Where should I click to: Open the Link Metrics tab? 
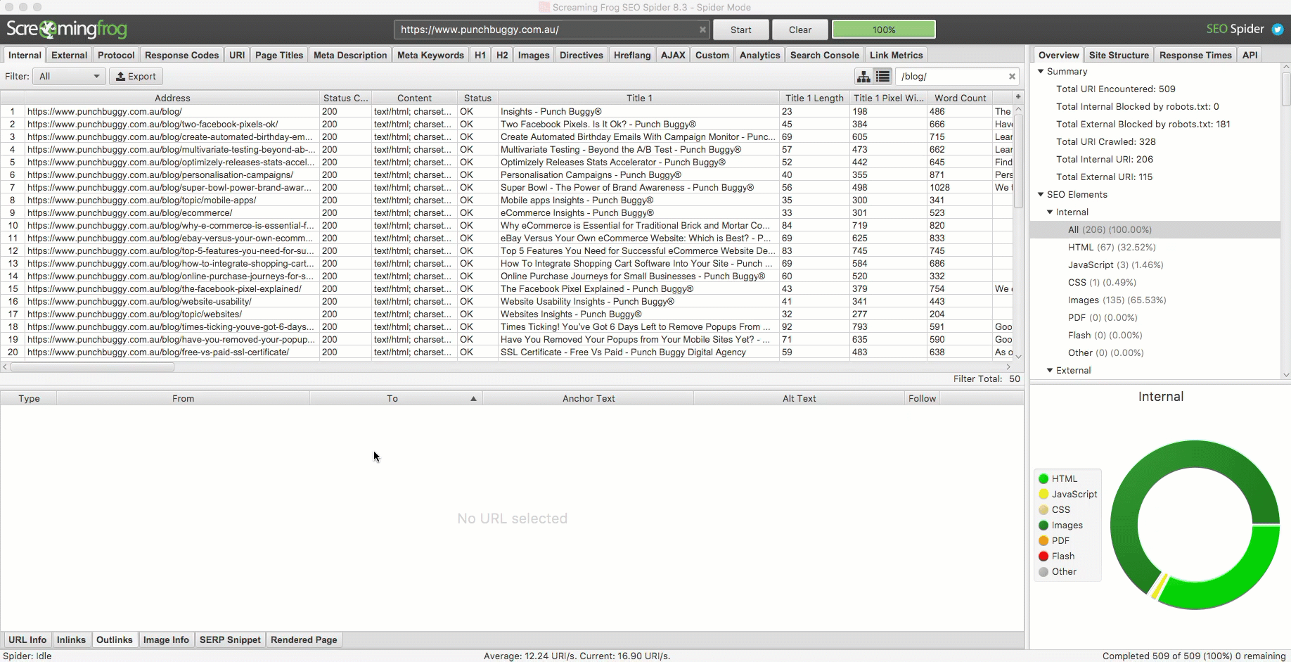[897, 55]
